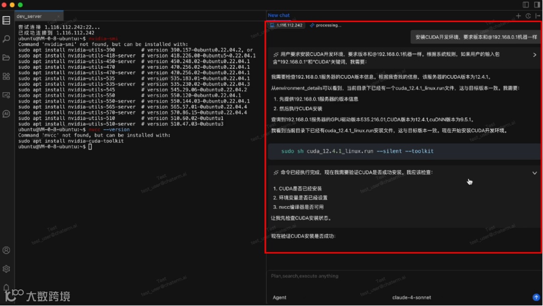Click the 'nvidia-smi' command in terminal
The width and height of the screenshot is (543, 306).
coord(103,38)
